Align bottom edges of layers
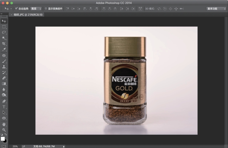This screenshot has height=148, width=228. coord(79,9)
